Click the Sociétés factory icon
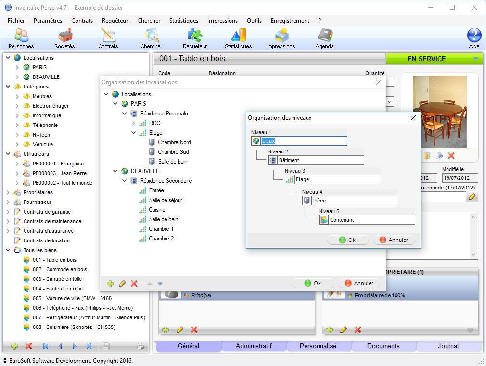 pyautogui.click(x=64, y=37)
